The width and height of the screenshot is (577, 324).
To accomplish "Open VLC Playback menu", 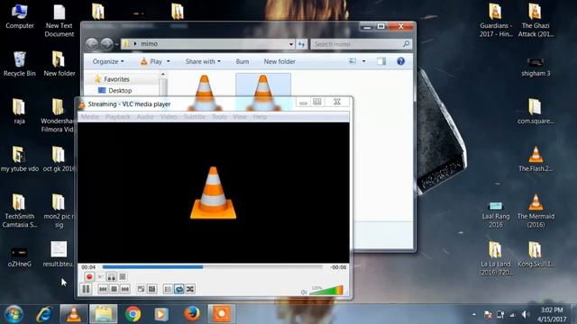I will tap(118, 117).
